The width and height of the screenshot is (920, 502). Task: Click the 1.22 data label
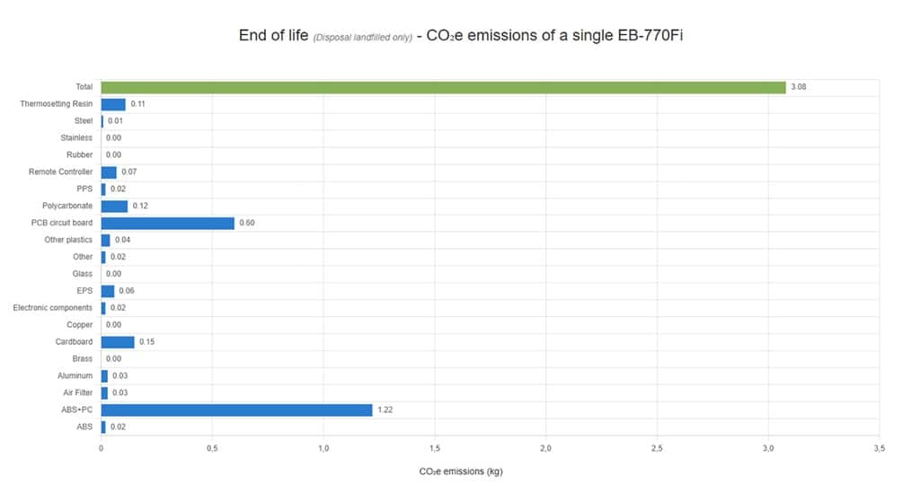click(385, 410)
